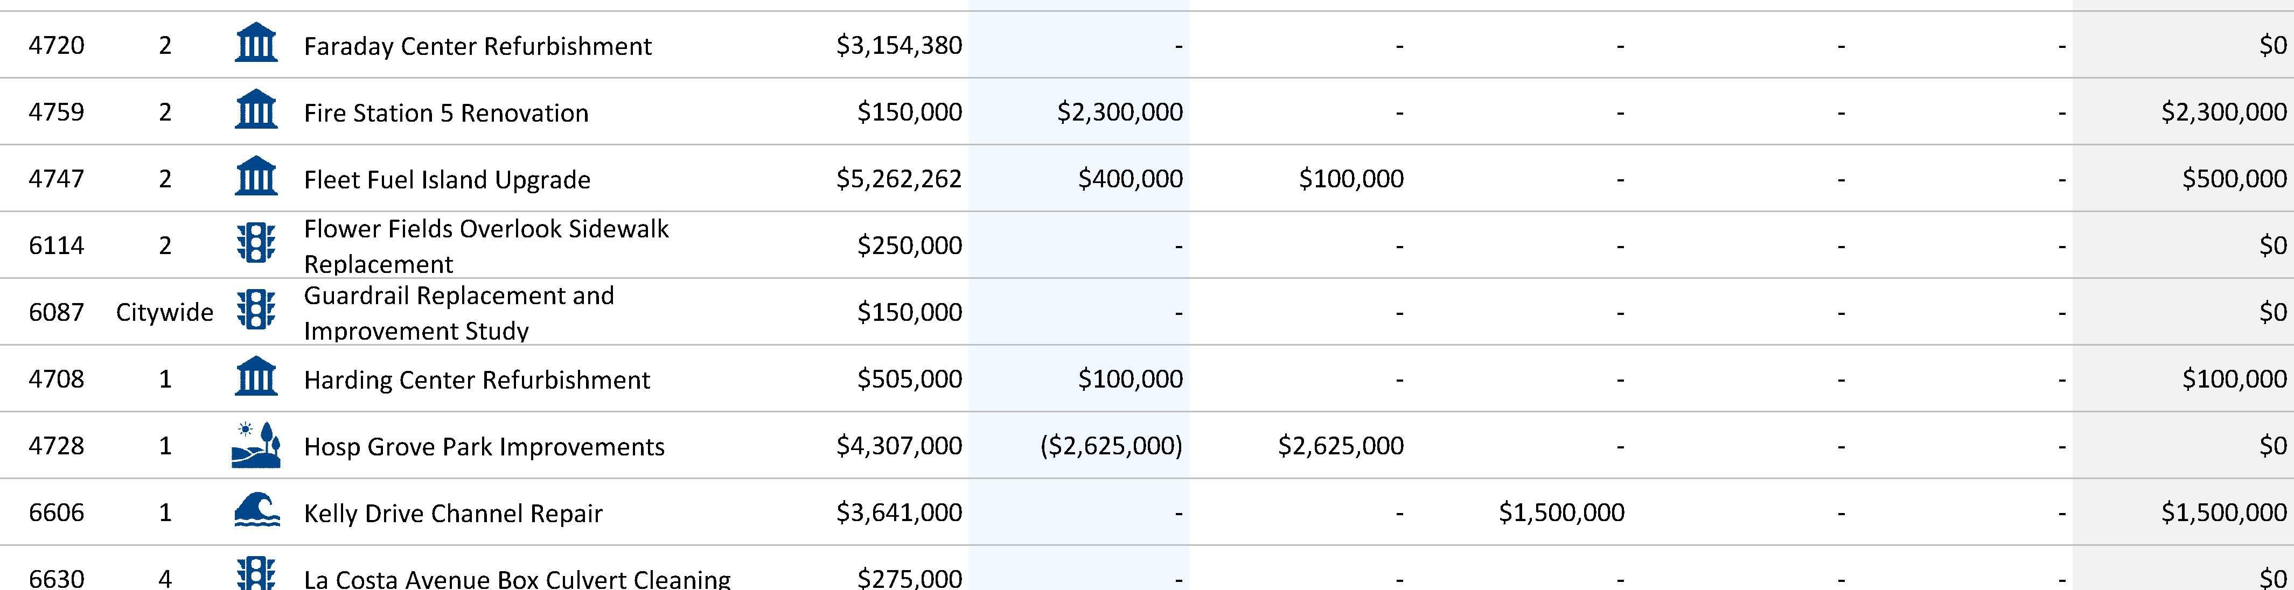2294x590 pixels.
Task: Click the building icon beside Faraday Center Refurbishment
Action: pyautogui.click(x=256, y=44)
